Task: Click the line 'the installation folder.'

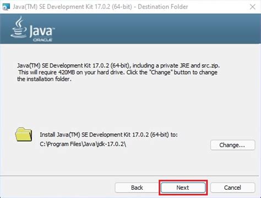Action: pos(44,79)
